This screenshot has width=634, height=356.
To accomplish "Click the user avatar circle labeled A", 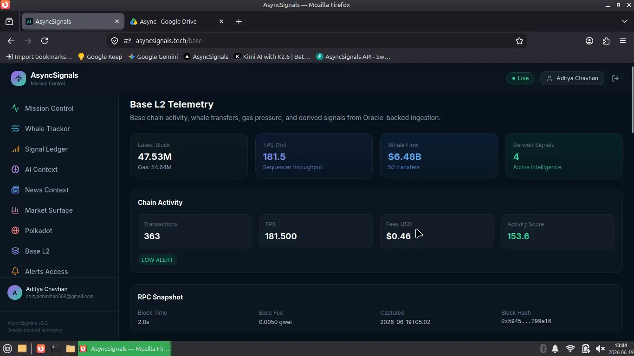I will (15, 292).
